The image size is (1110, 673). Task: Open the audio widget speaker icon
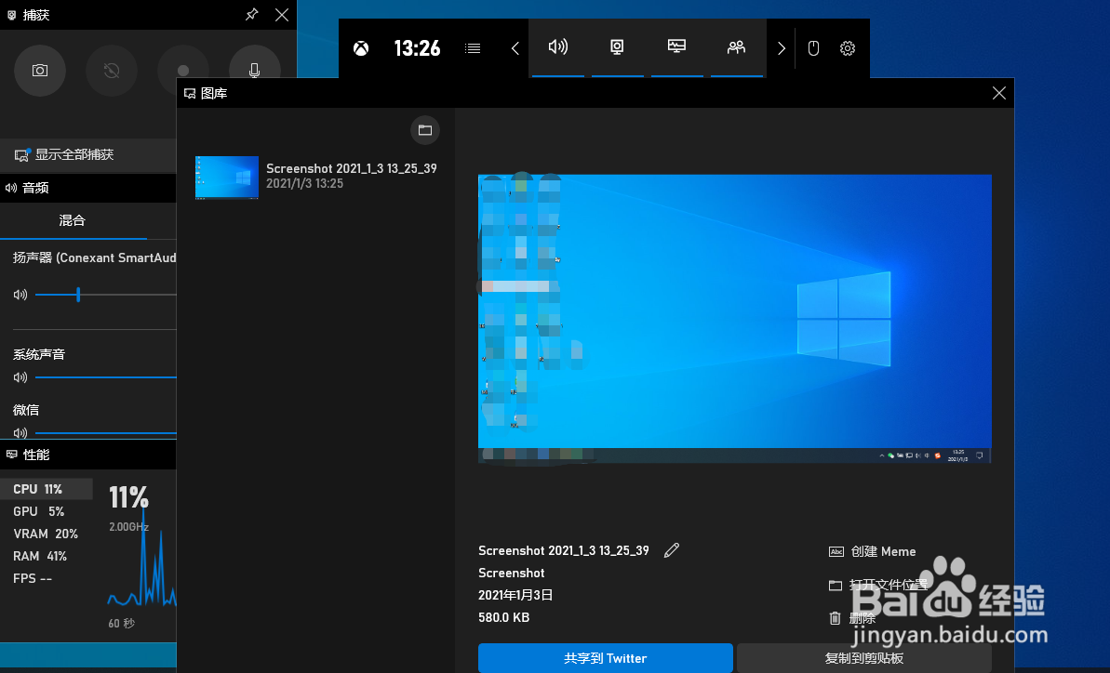pyautogui.click(x=557, y=47)
